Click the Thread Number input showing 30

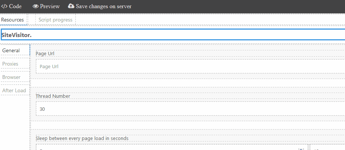tap(189, 109)
